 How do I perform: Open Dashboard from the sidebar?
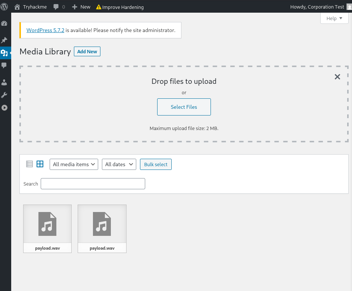4,23
